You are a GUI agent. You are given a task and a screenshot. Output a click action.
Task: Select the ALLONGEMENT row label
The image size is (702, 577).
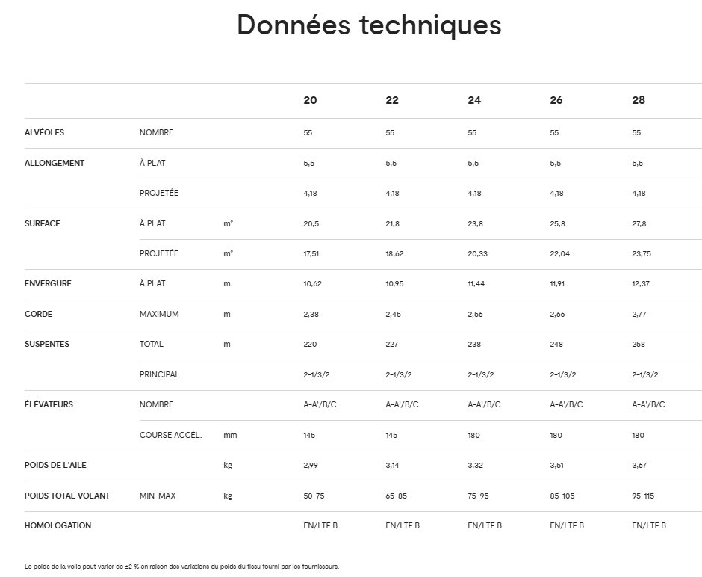[55, 163]
